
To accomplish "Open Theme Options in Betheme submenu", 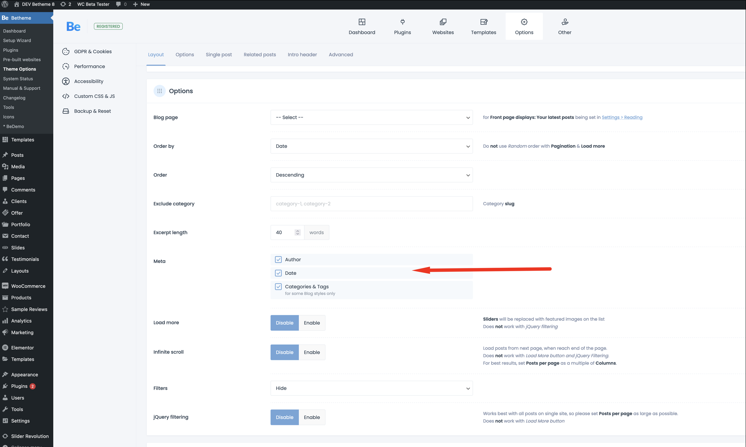I will 19,69.
